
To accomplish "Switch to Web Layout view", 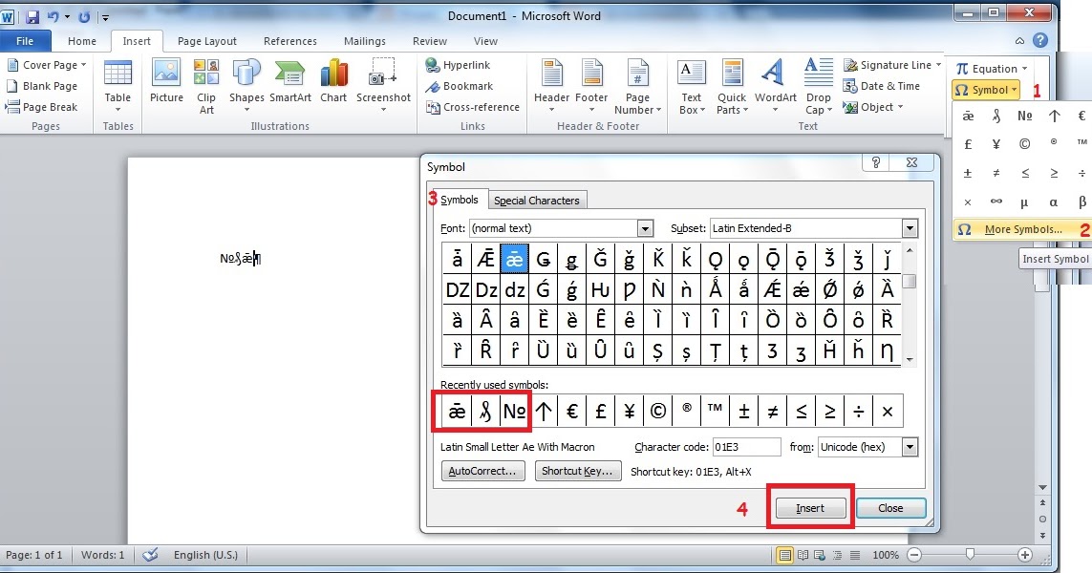I will [x=820, y=555].
